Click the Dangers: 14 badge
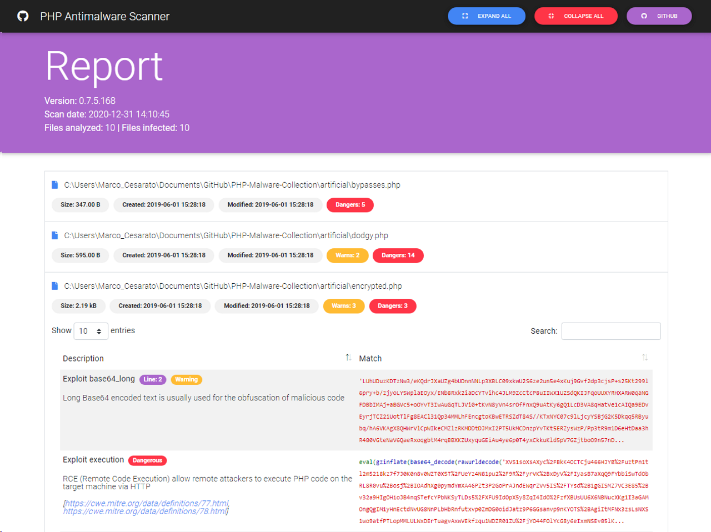Screen dimensions: 711x532 pos(398,255)
